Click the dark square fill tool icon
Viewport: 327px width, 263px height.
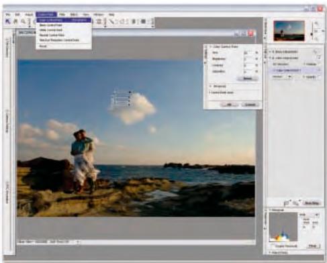tap(144, 21)
